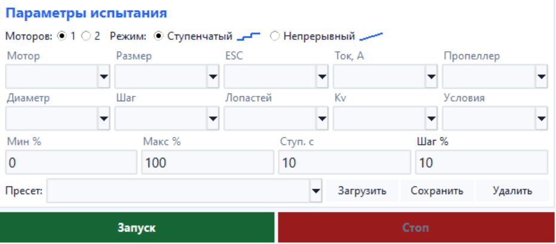556x244 pixels.
Task: Focus the Макс % input field
Action: [208, 162]
